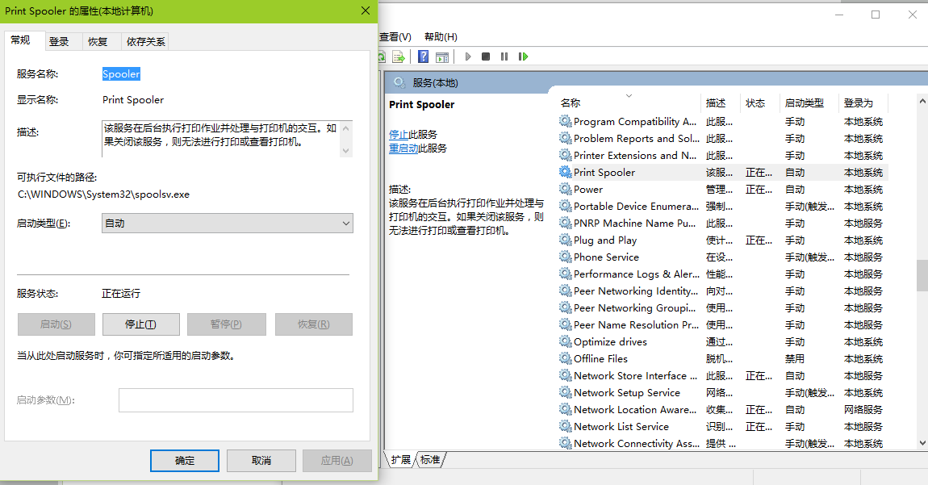Click the Pause Service icon in toolbar
928x485 pixels.
point(504,56)
